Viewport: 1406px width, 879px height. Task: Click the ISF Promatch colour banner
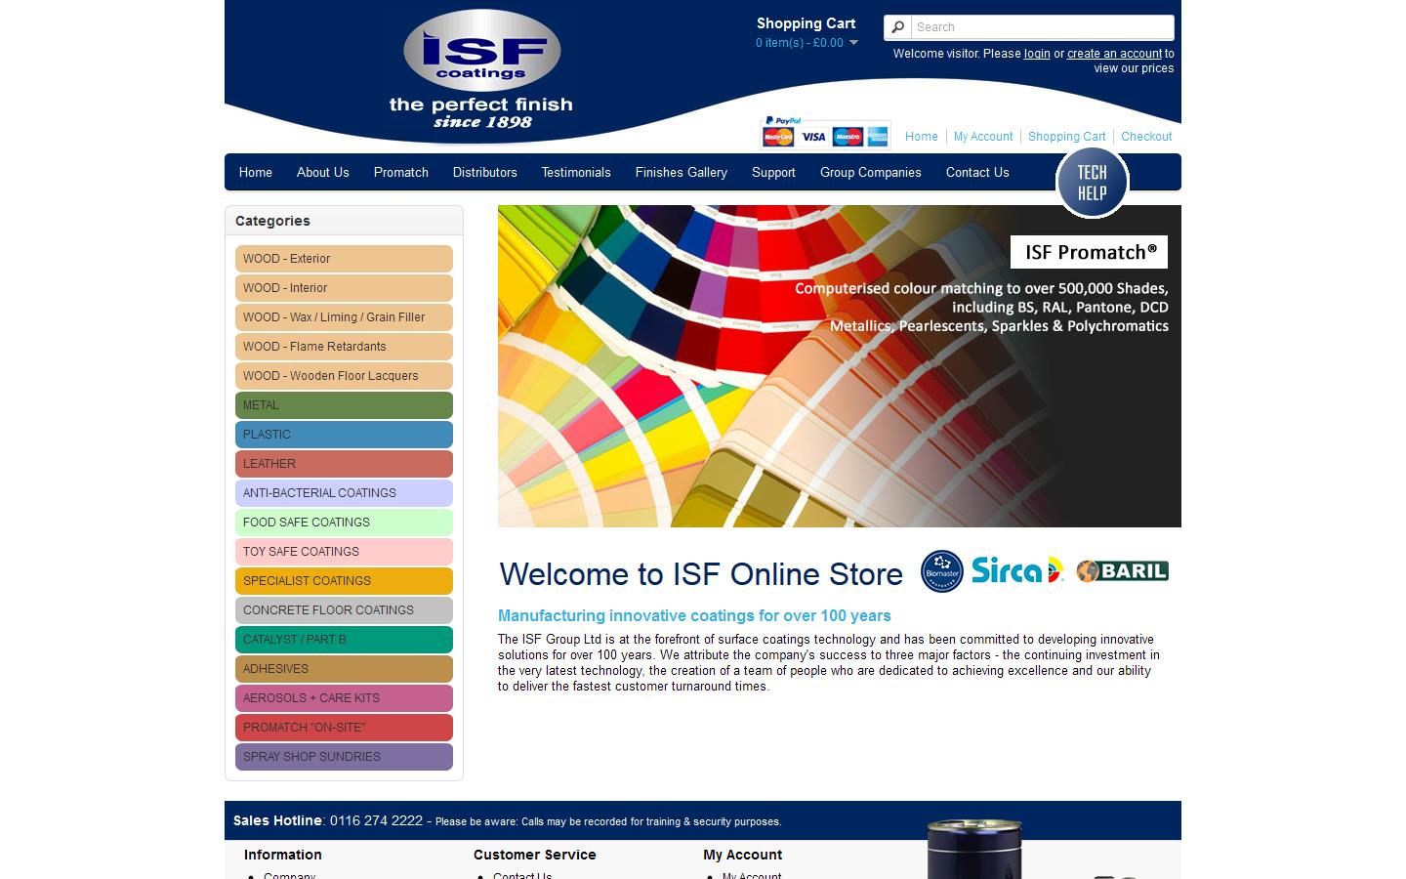(839, 366)
